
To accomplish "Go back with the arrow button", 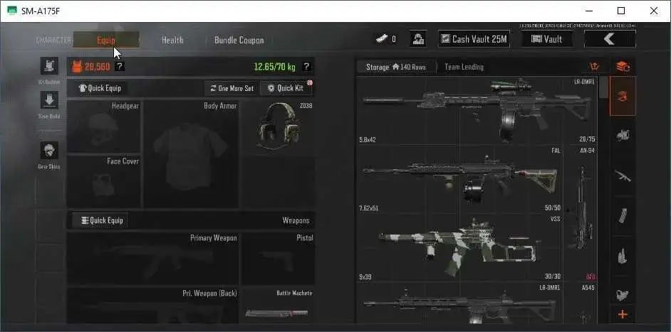I will (x=610, y=39).
